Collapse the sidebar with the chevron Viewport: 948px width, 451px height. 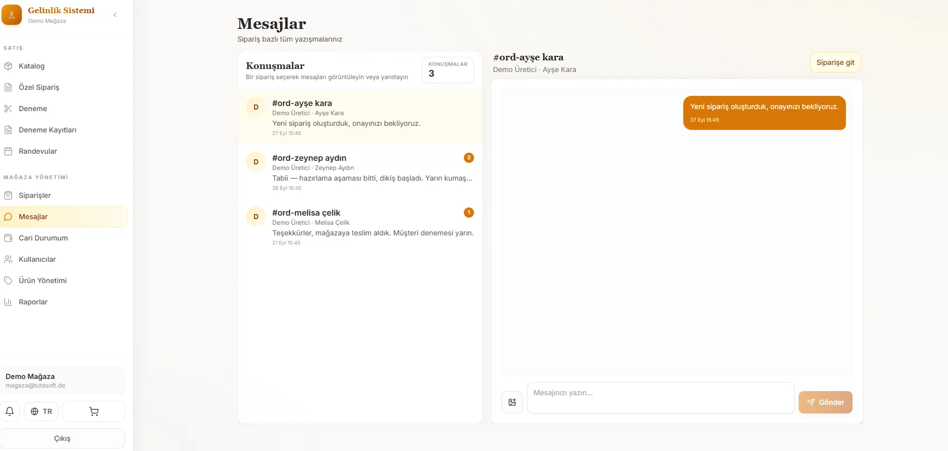115,15
